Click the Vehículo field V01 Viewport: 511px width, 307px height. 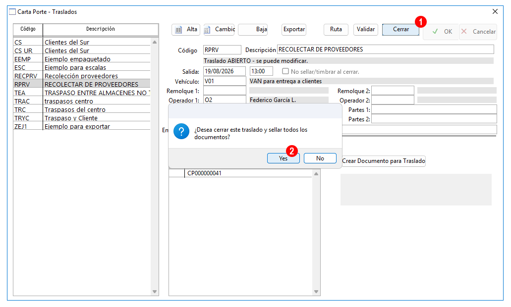tap(225, 81)
